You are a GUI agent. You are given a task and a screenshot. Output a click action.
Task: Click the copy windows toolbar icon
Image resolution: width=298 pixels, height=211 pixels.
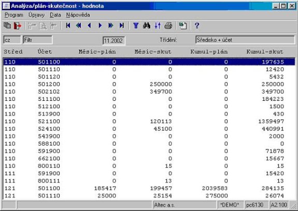coord(7,25)
